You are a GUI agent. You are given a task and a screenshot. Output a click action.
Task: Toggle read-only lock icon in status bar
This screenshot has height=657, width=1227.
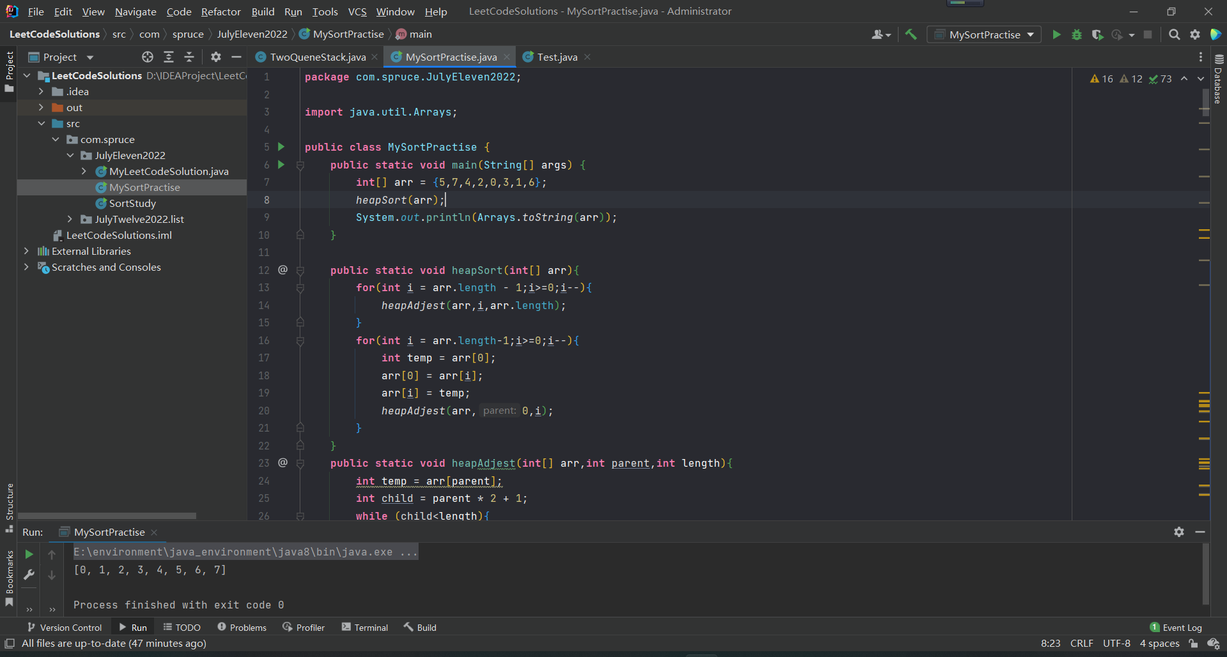pos(1193,644)
